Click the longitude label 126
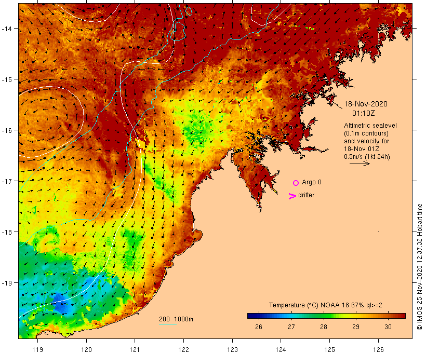The width and height of the screenshot is (426, 353). (x=378, y=349)
